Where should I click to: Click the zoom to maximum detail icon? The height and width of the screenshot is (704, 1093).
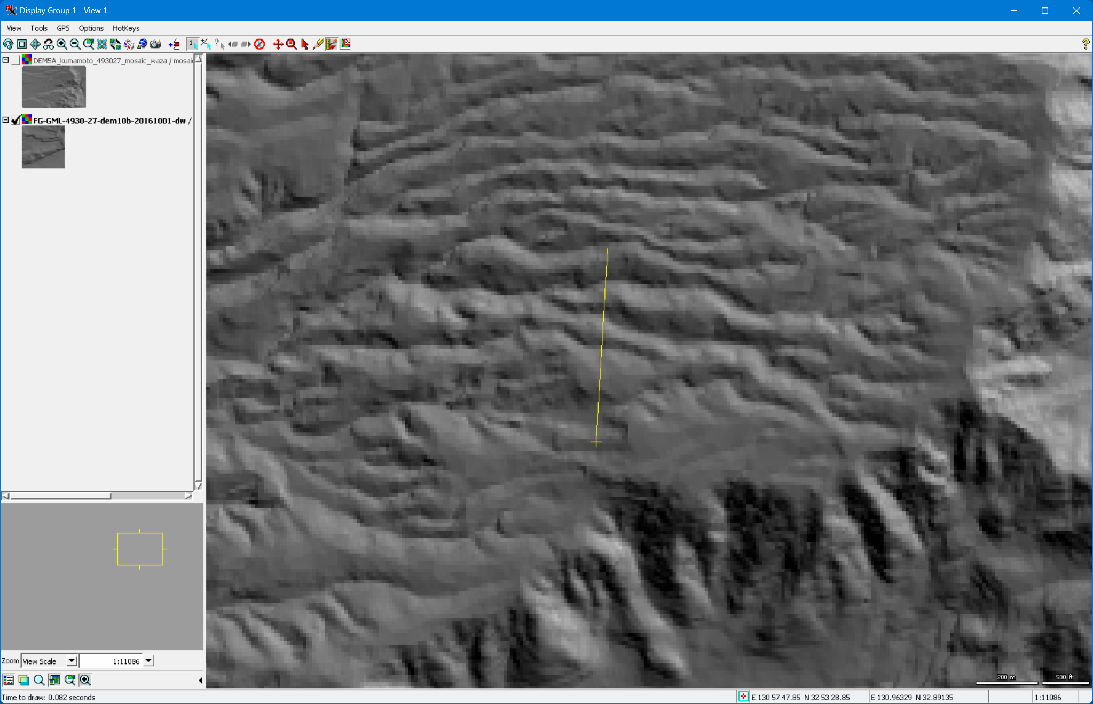click(102, 44)
